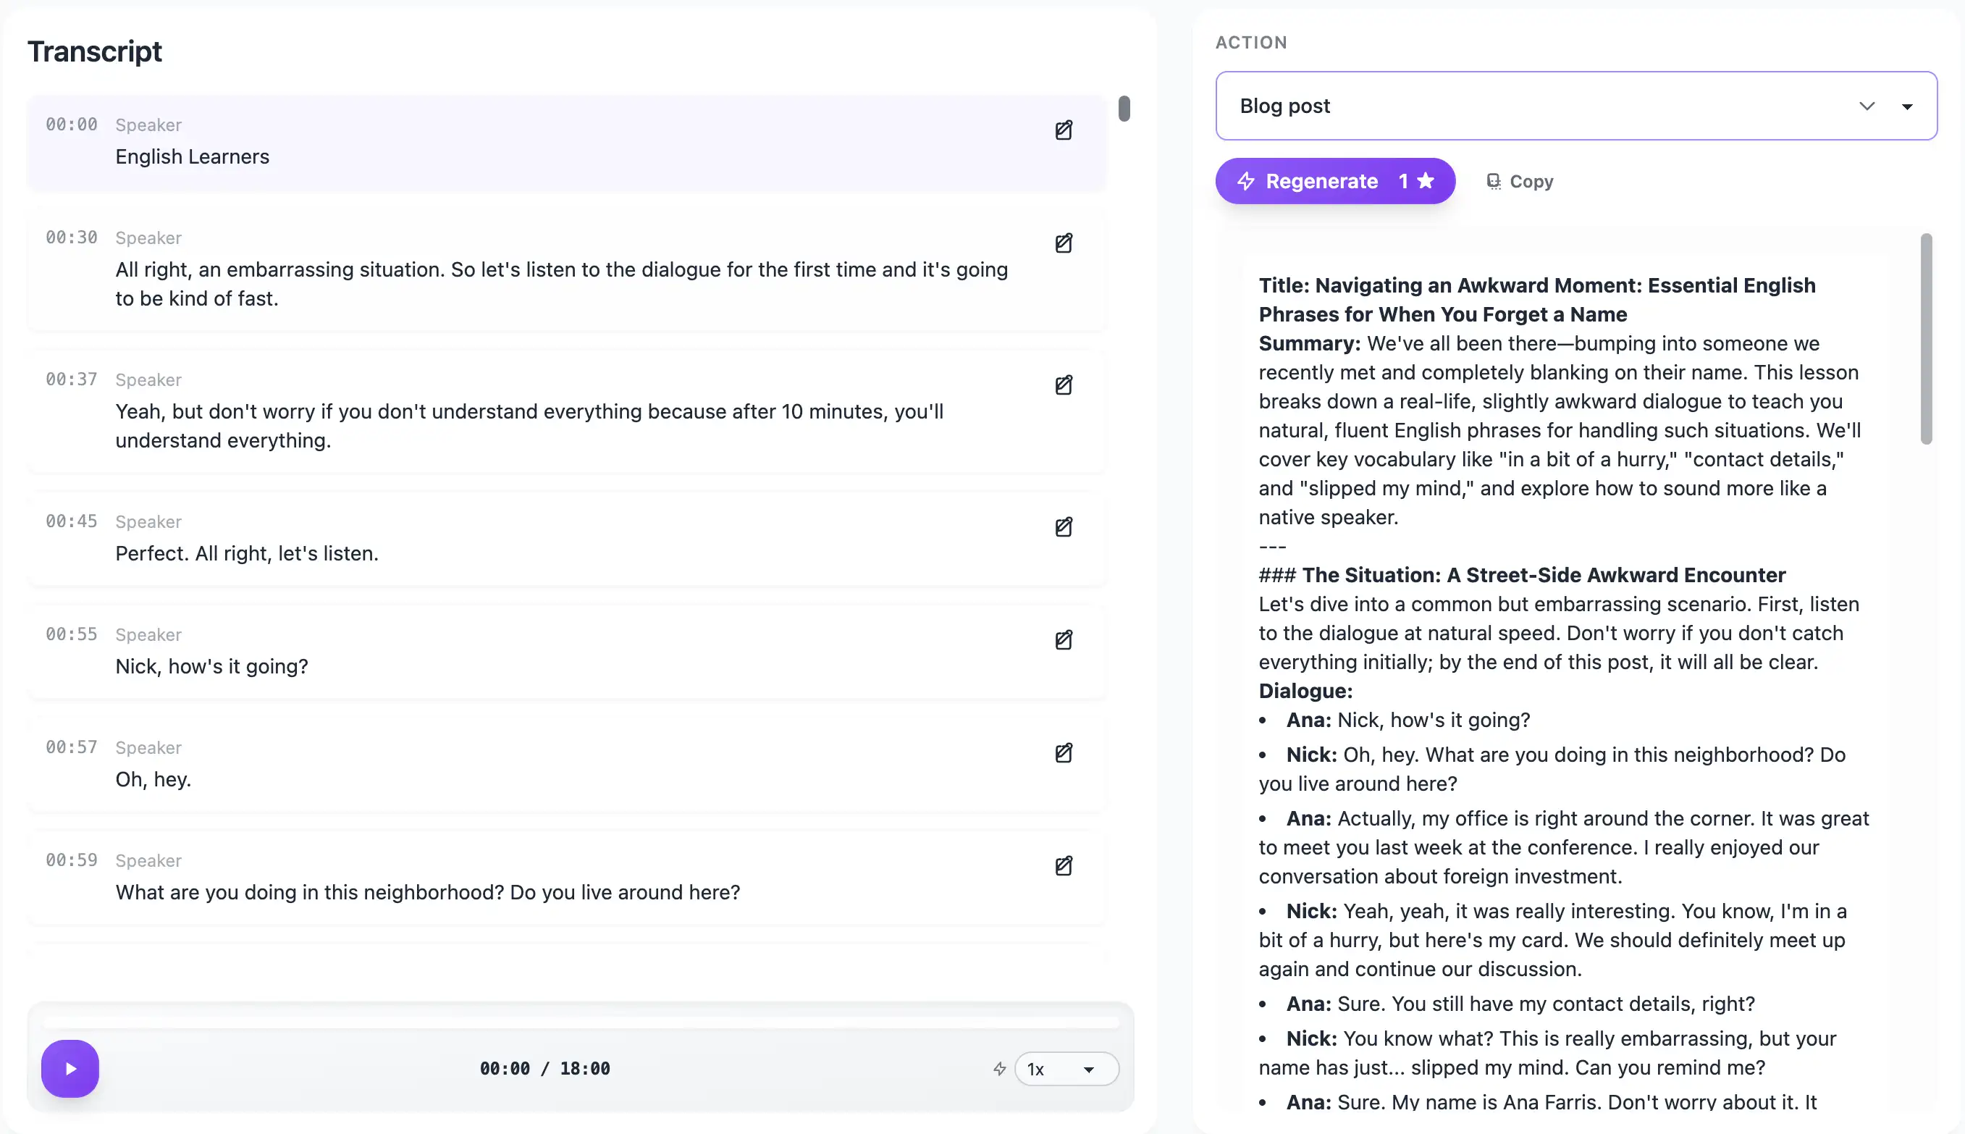Viewport: 1965px width, 1134px height.
Task: Edit the "Oh, hey." segment
Action: (1064, 752)
